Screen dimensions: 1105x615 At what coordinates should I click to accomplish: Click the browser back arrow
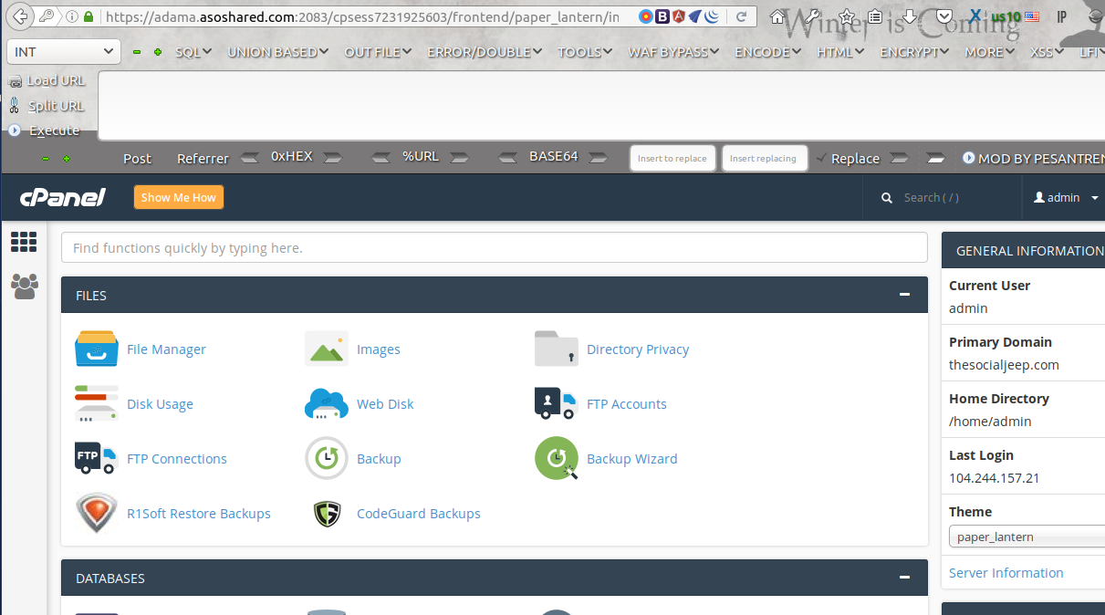[x=20, y=16]
